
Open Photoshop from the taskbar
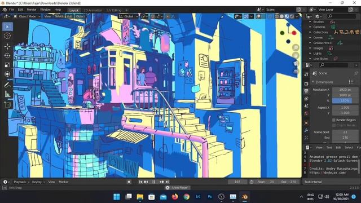210,197
